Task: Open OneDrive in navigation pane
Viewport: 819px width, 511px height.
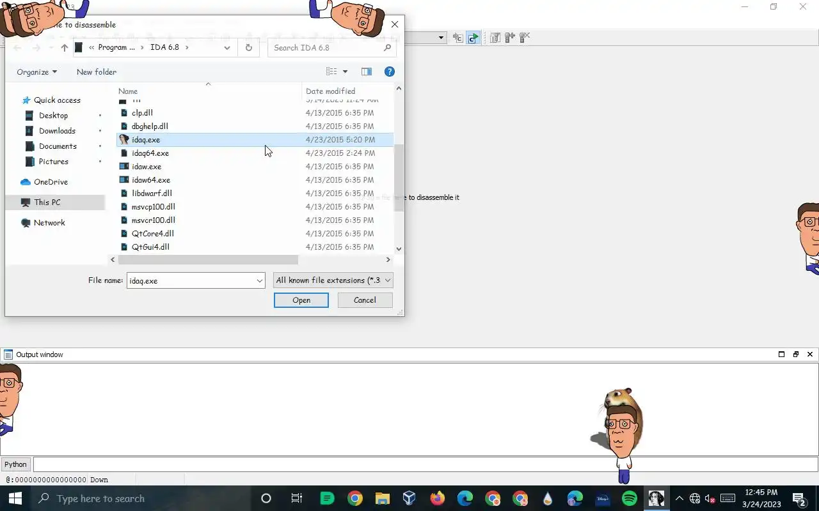Action: 51,182
